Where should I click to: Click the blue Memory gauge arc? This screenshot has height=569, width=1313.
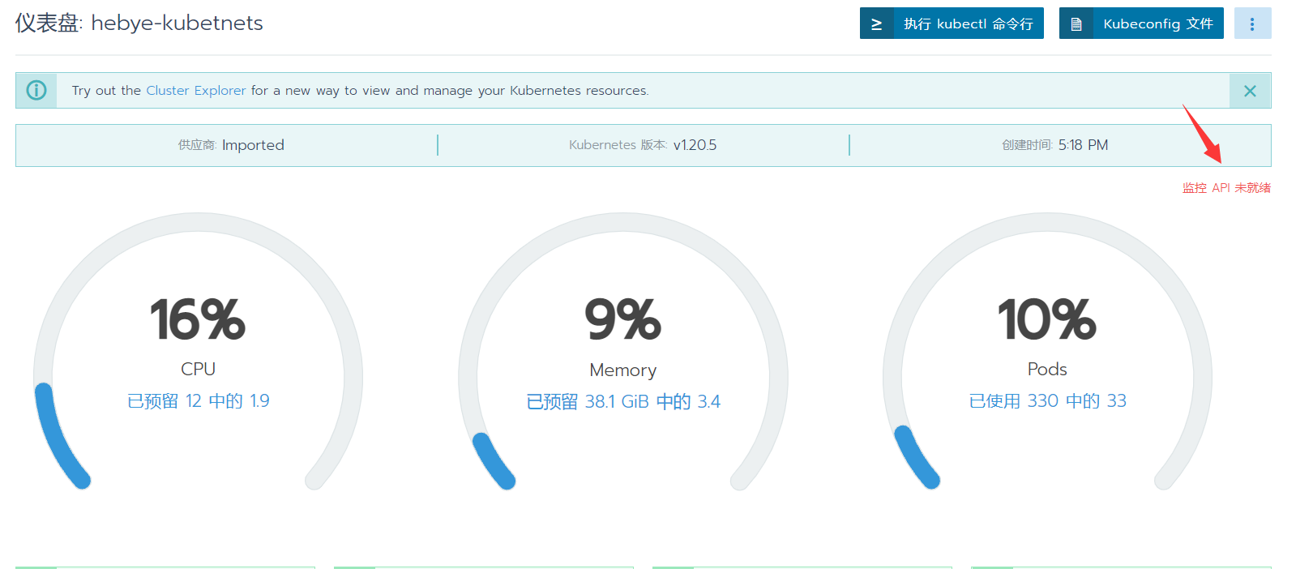pyautogui.click(x=493, y=461)
